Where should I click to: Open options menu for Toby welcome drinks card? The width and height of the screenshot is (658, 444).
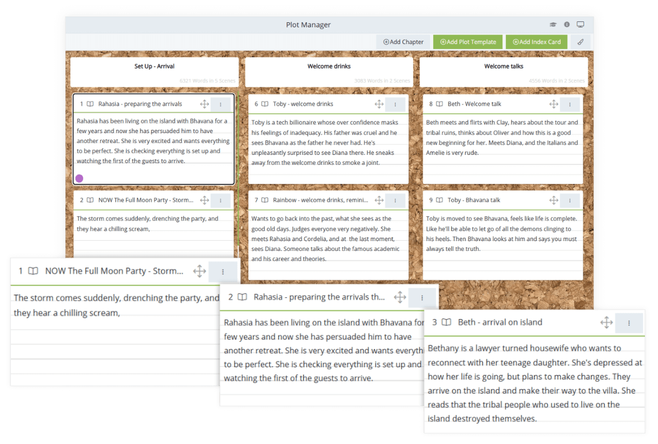pos(395,104)
